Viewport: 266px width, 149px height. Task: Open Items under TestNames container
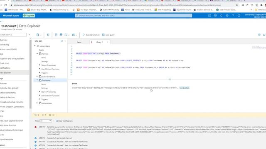pyautogui.click(x=43, y=84)
